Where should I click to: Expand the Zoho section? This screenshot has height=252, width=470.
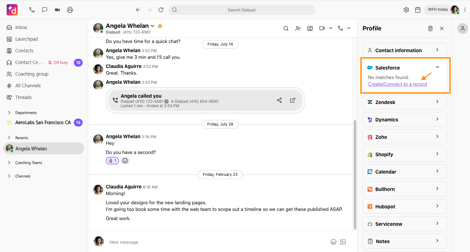click(x=405, y=137)
